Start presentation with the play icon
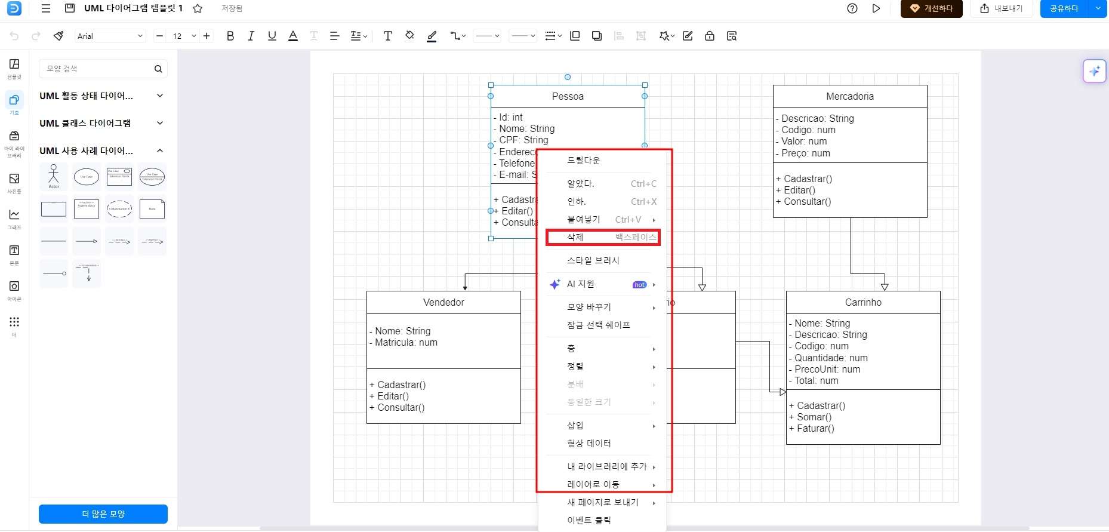This screenshot has width=1109, height=532. [876, 8]
